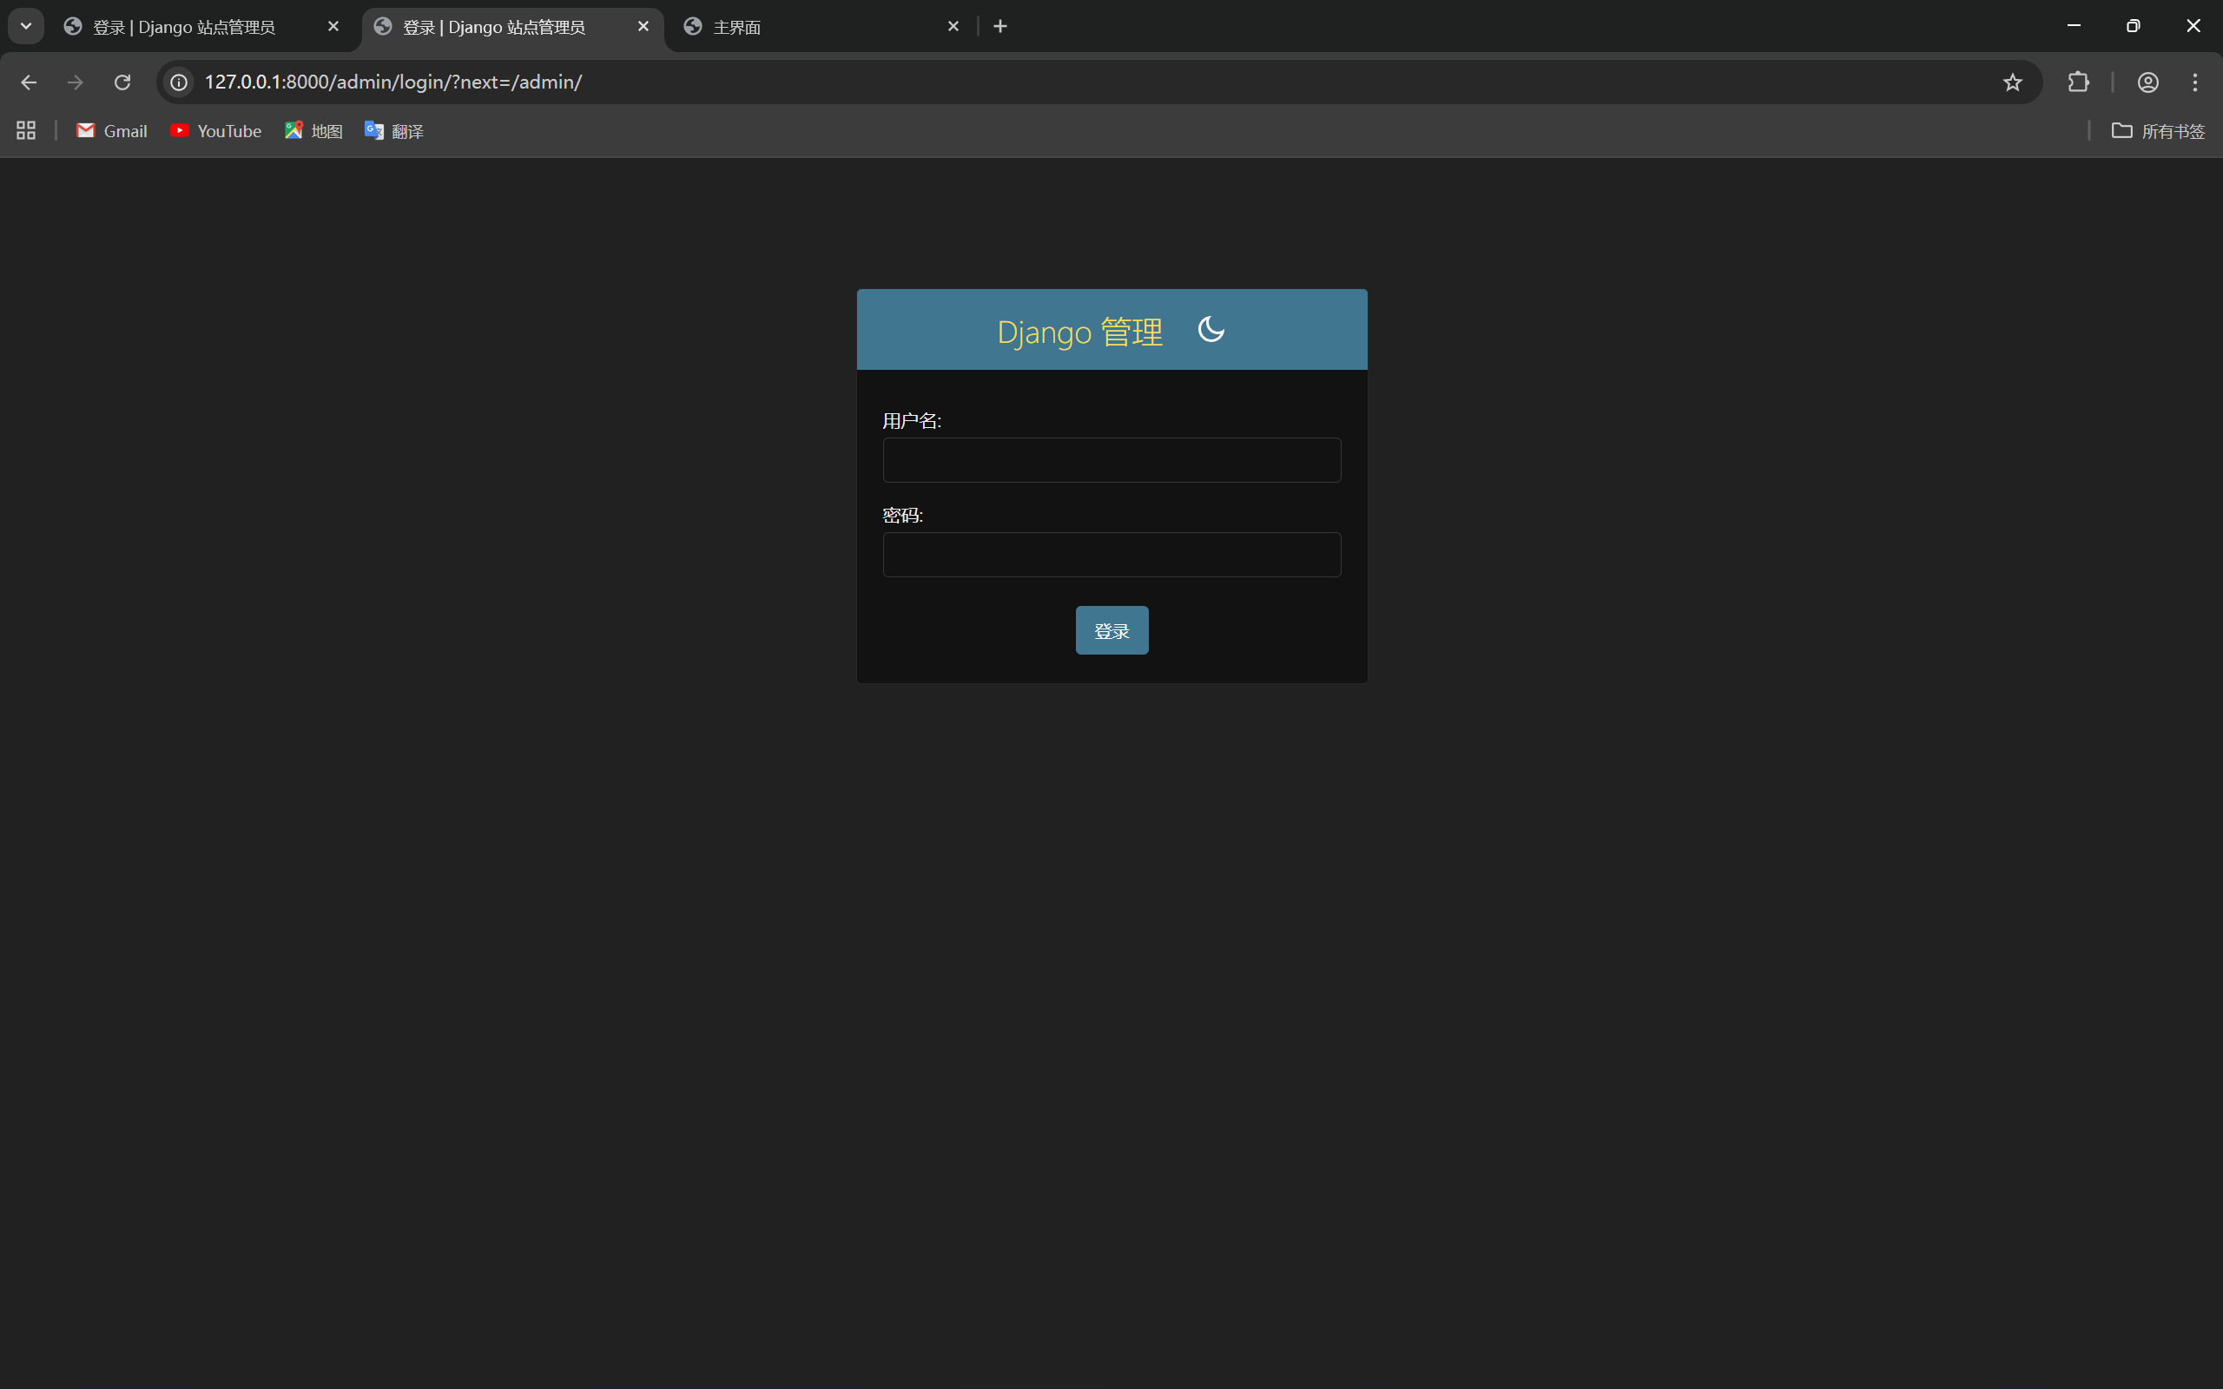
Task: Bookmark this page with the star
Action: pos(2012,82)
